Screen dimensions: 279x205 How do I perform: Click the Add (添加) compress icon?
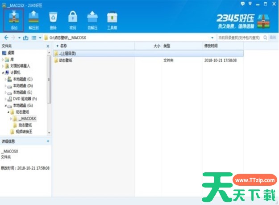[x=14, y=20]
